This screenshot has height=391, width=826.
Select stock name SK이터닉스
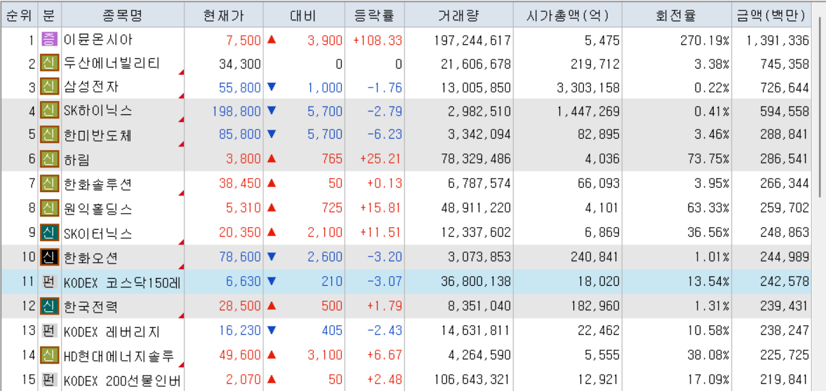click(98, 233)
